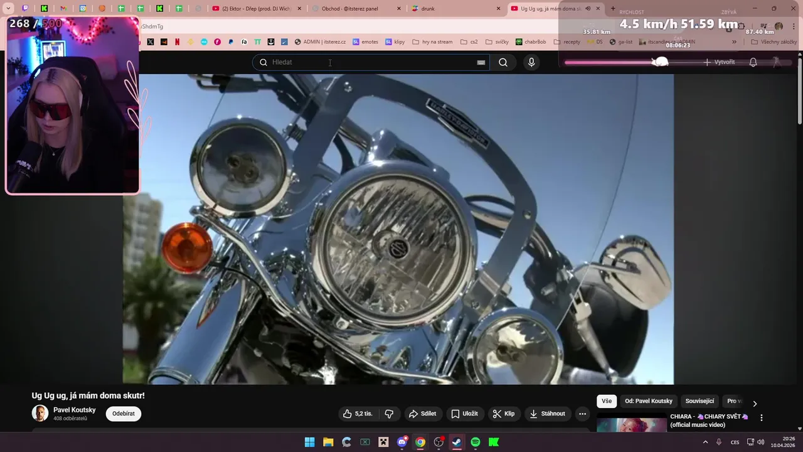Viewport: 803px width, 452px height.
Task: Click the YouTube search magnifier button
Action: [x=503, y=62]
